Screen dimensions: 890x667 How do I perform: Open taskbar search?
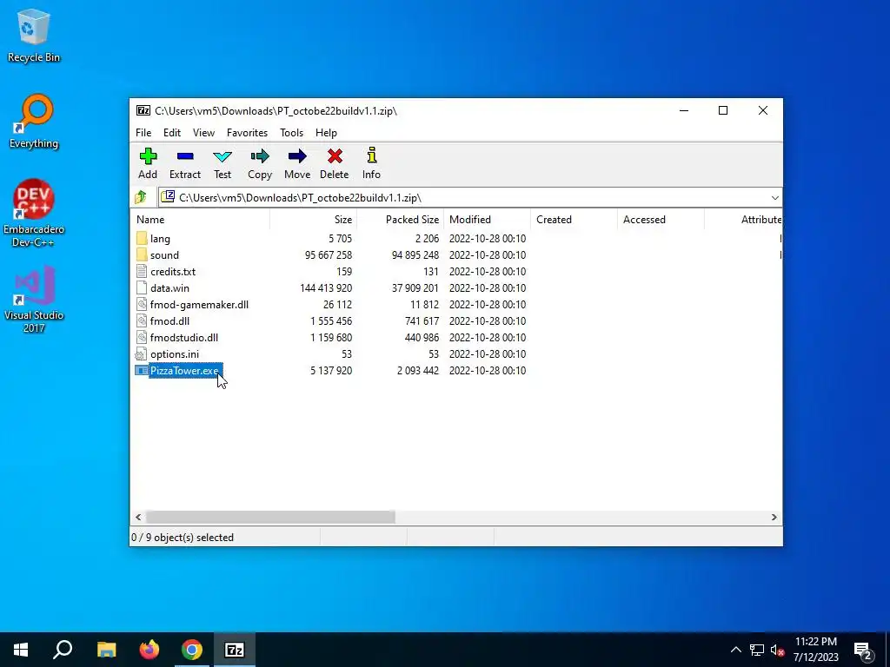pyautogui.click(x=63, y=650)
